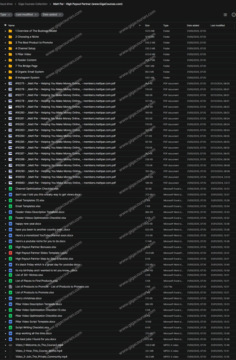Click the video icon for Video_1-Welcome_to_The_Course2.mp4
236x360 pixels.
click(x=10, y=345)
